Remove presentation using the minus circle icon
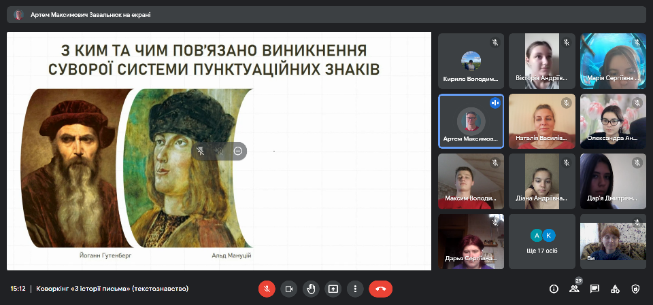The image size is (653, 305). [x=238, y=151]
